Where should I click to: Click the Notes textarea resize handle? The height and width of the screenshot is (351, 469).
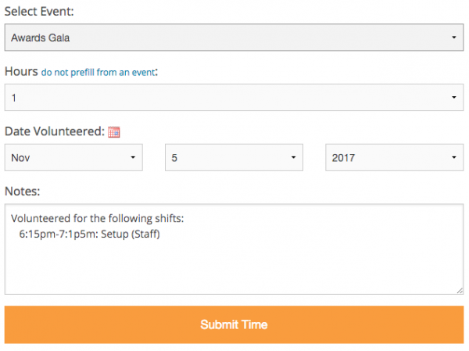pyautogui.click(x=460, y=291)
